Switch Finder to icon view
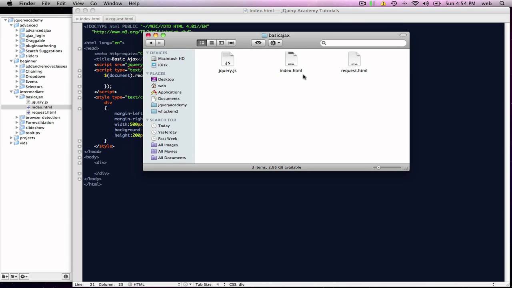 point(202,43)
